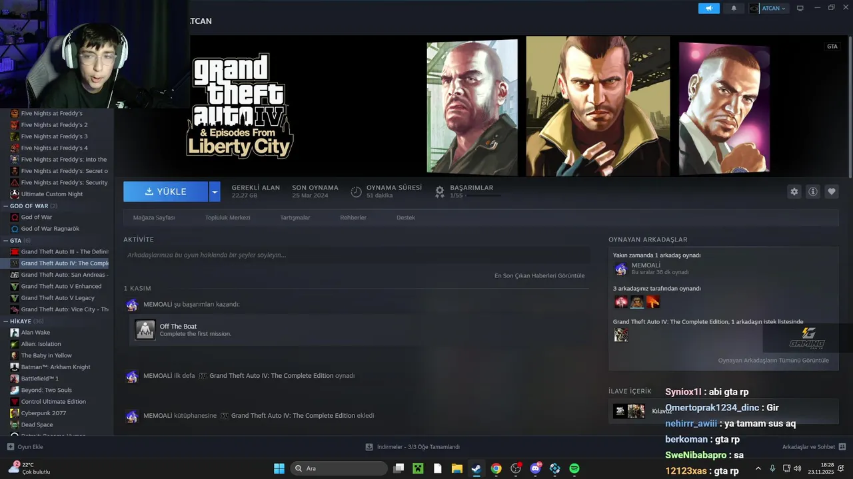Open the Steam announcements megaphone button
Image resolution: width=853 pixels, height=479 pixels.
(709, 8)
